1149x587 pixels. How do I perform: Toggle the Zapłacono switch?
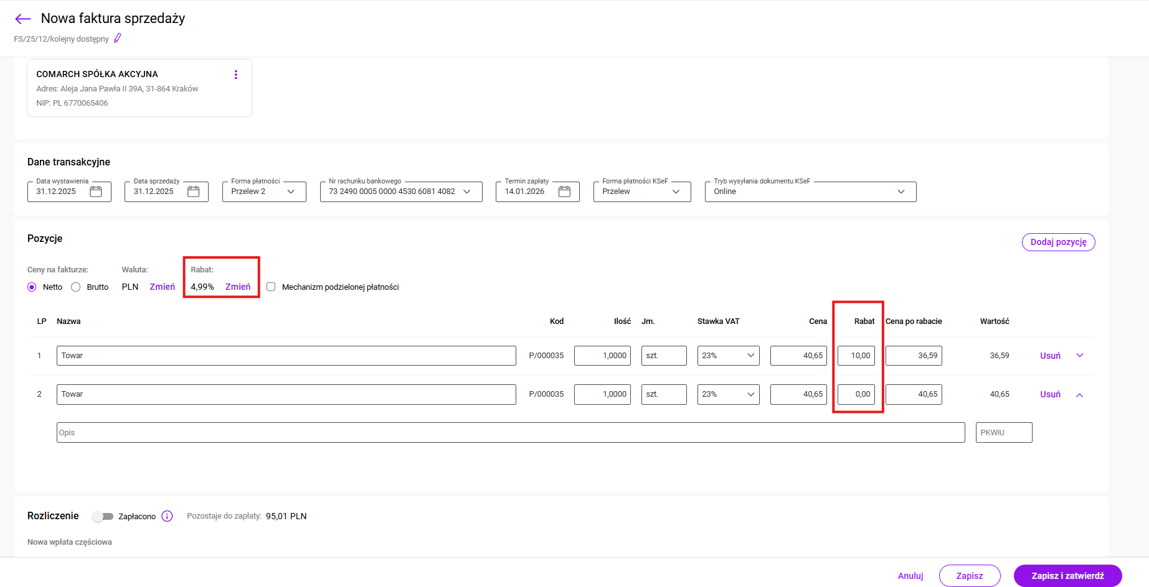tap(103, 516)
